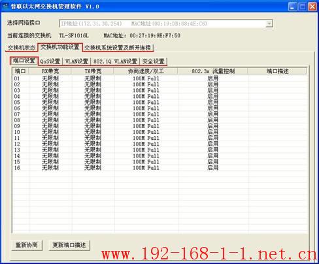Select port 07 row
Viewport: 319px width, 264px height.
coord(160,114)
